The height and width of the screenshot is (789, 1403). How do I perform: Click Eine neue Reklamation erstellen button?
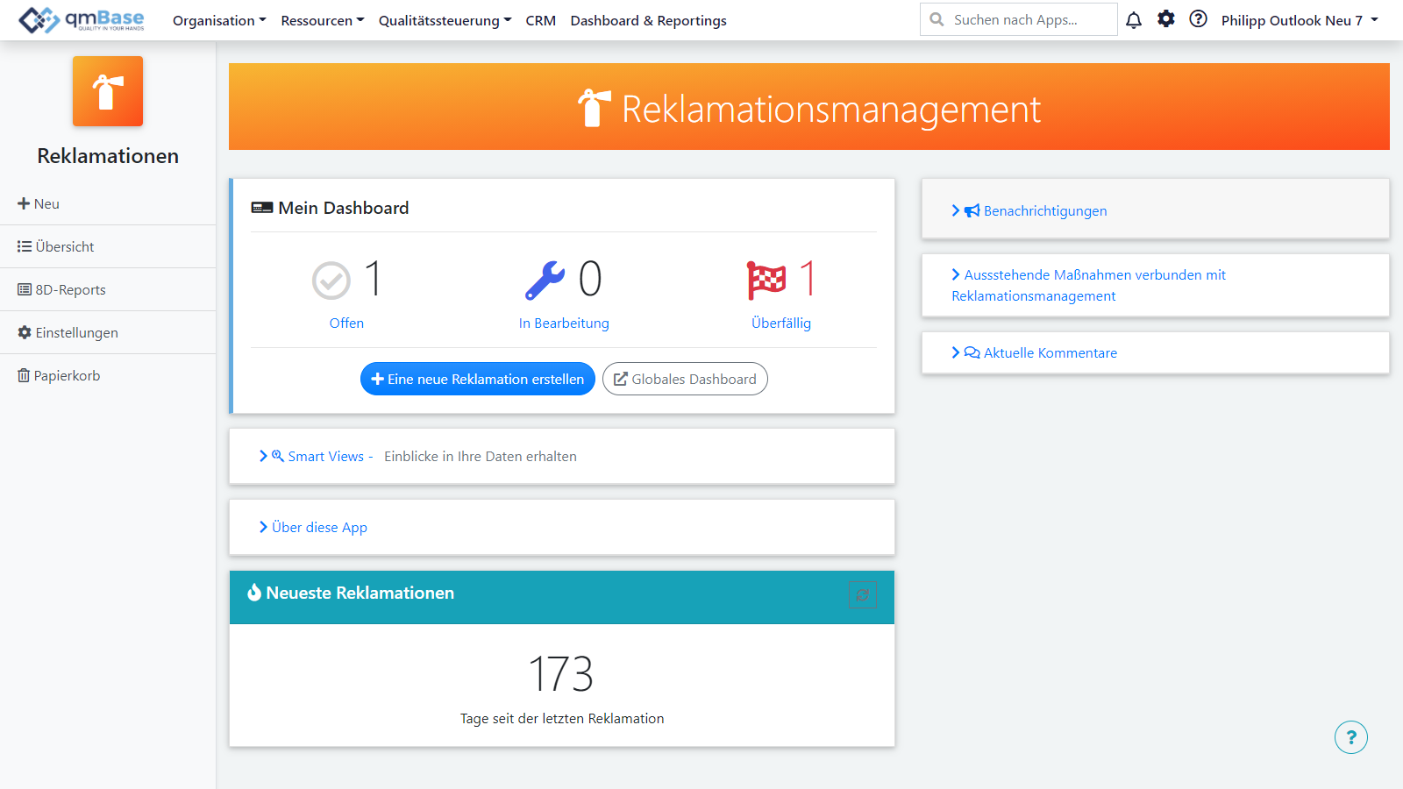point(478,379)
